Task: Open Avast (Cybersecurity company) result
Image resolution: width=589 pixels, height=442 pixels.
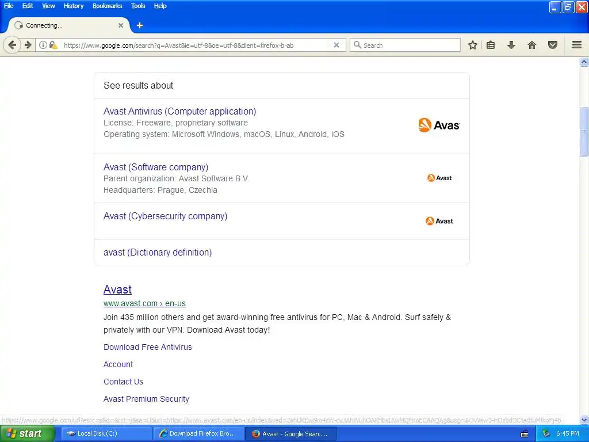Action: tap(165, 216)
